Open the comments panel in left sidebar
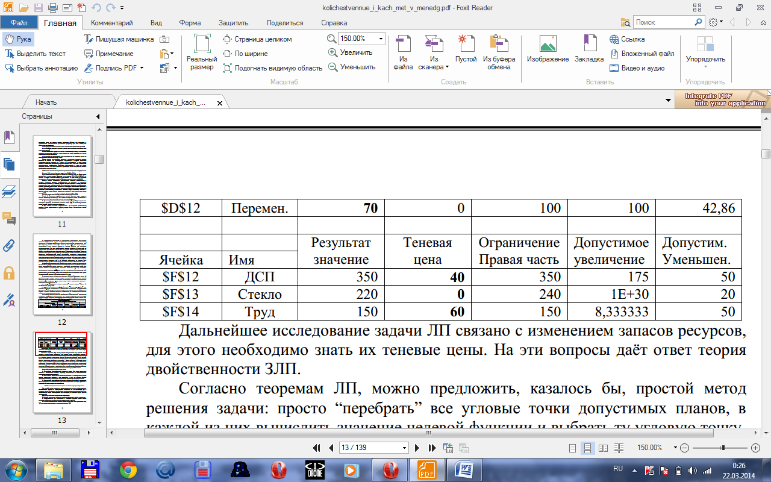The width and height of the screenshot is (771, 482). pos(9,219)
